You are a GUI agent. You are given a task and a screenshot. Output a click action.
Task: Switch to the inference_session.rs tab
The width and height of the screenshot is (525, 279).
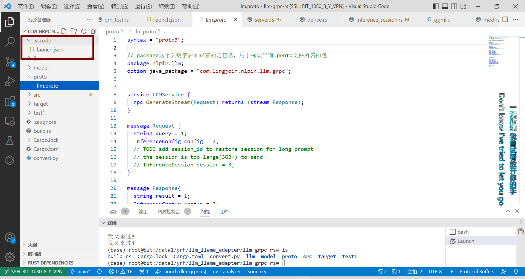[382, 19]
